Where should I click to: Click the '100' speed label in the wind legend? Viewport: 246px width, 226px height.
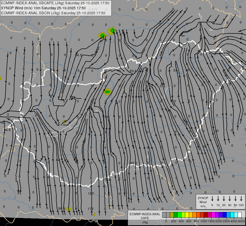(x=241, y=205)
